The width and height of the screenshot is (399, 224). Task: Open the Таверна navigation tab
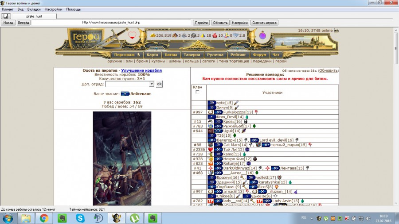click(x=192, y=54)
